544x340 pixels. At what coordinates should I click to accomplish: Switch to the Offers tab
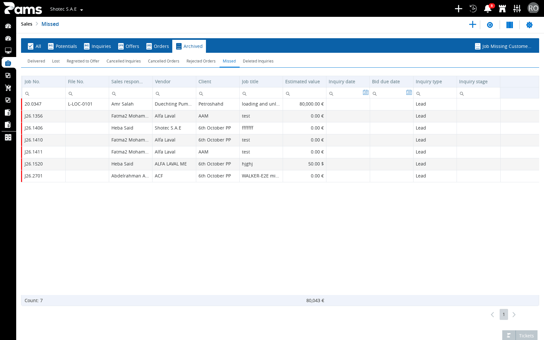pos(129,46)
